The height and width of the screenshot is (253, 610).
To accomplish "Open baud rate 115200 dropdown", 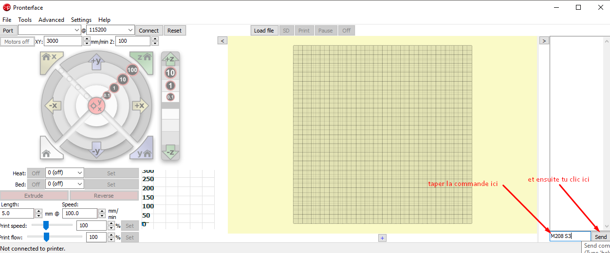I will pos(111,30).
